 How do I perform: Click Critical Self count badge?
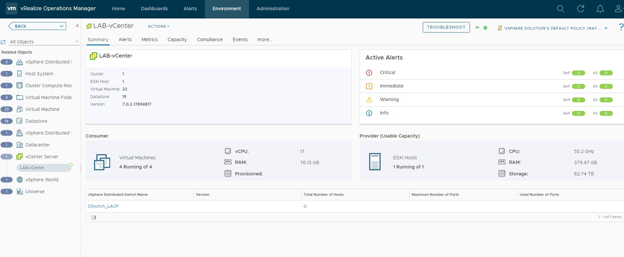coord(578,73)
